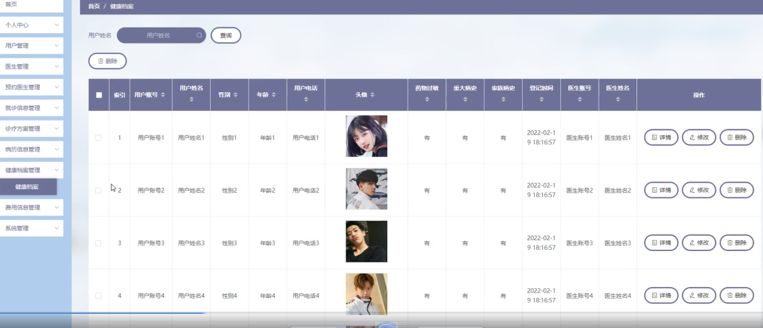Open 详情 for 用户账号1 row
The image size is (763, 328).
point(661,138)
